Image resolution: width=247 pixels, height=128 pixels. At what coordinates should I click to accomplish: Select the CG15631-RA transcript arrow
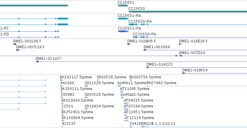123,19
